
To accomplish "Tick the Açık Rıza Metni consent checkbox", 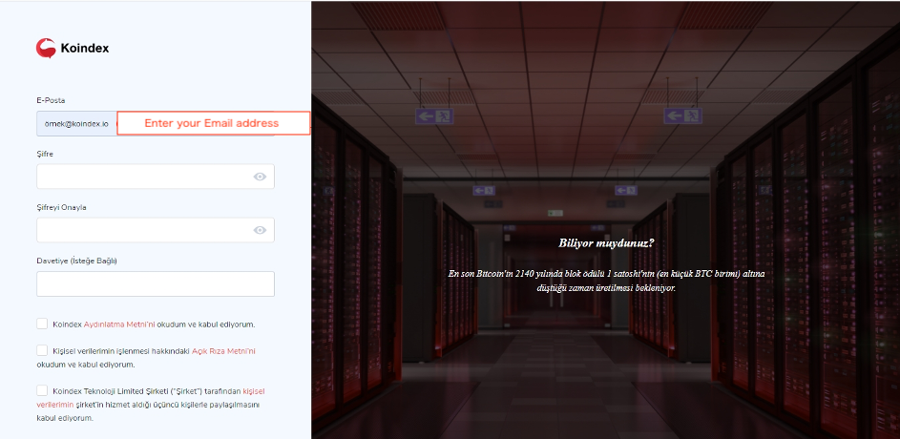I will click(42, 350).
